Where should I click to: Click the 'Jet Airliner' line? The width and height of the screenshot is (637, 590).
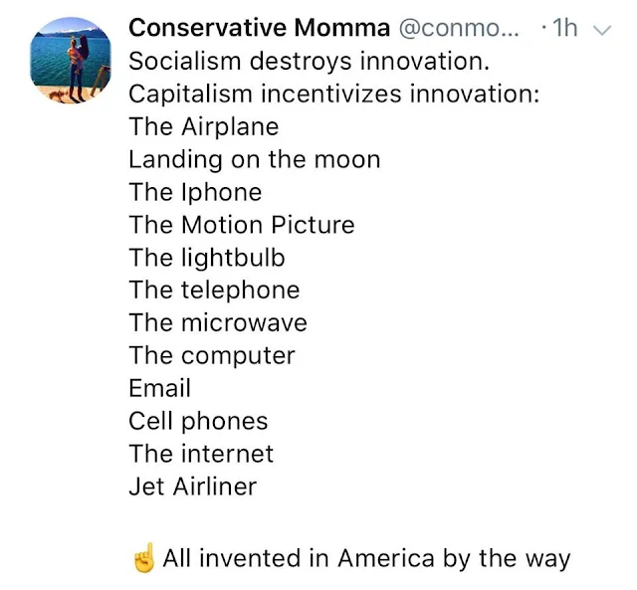192,487
